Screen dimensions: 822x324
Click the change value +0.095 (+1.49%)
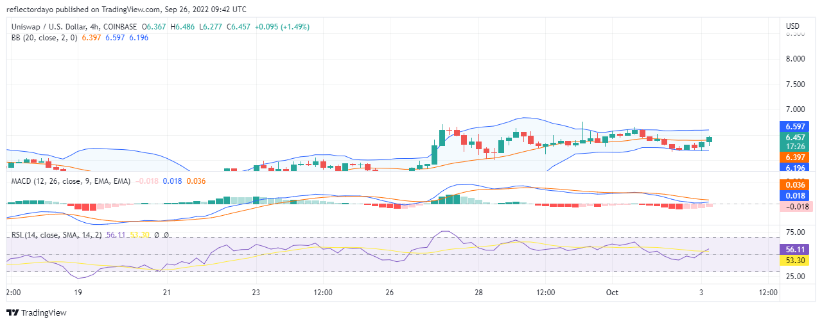(x=282, y=27)
